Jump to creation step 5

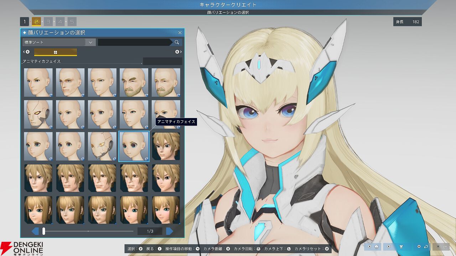click(x=72, y=22)
